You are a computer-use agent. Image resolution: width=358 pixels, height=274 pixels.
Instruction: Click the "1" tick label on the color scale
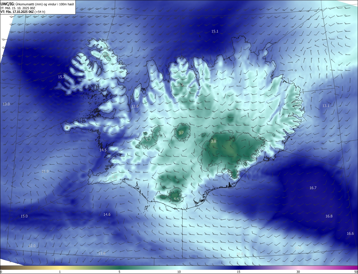[x=60, y=272]
